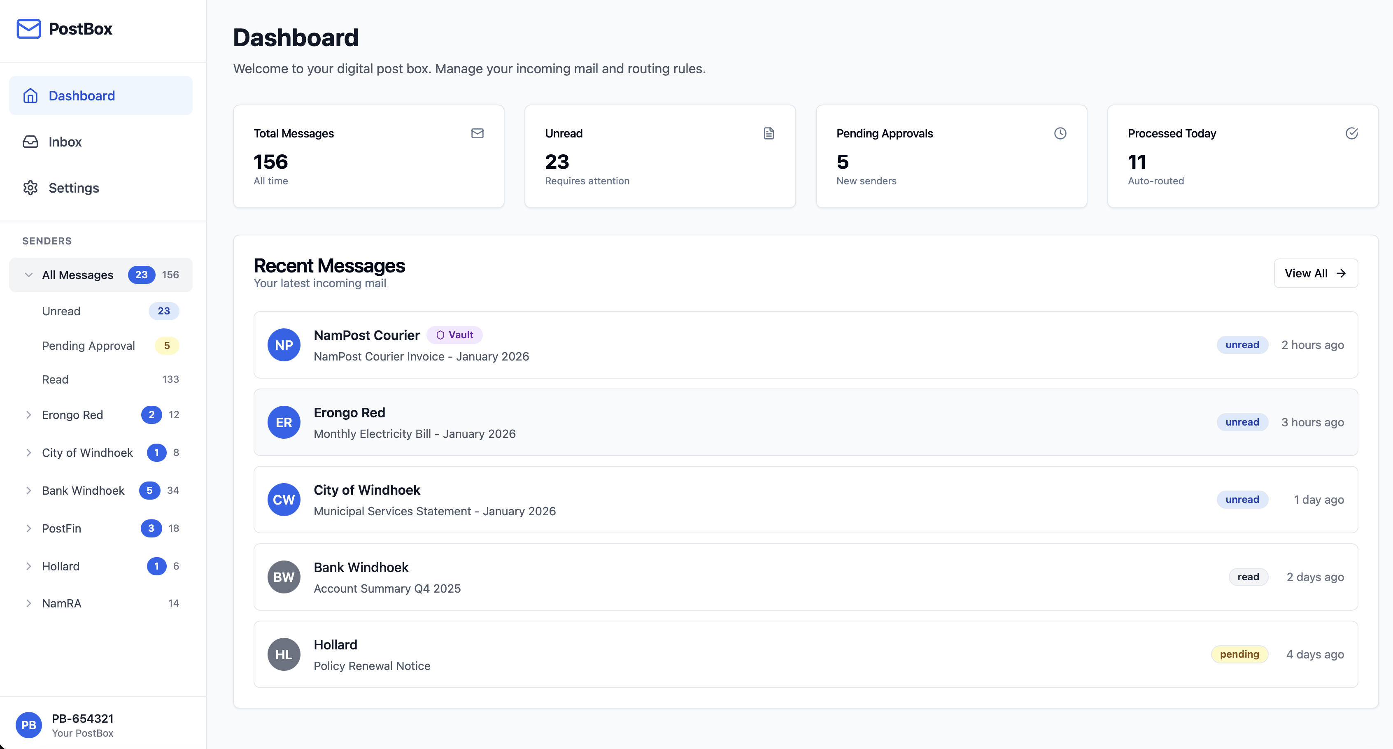This screenshot has width=1393, height=749.
Task: Click the blue 5 badge beside Bank Windhoek
Action: click(149, 491)
